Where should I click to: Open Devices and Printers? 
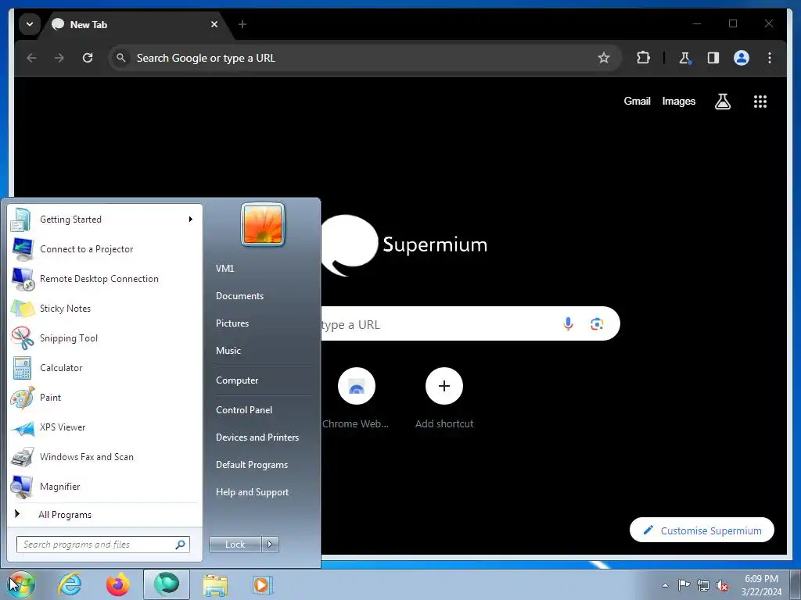(x=257, y=437)
